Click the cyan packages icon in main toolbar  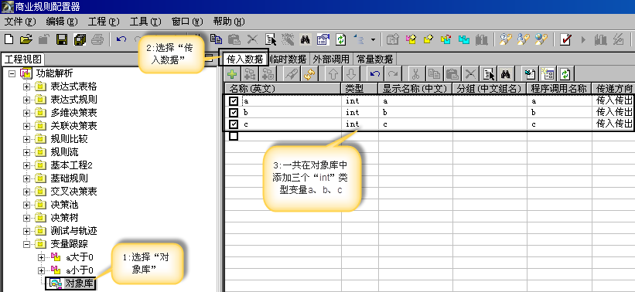point(464,39)
